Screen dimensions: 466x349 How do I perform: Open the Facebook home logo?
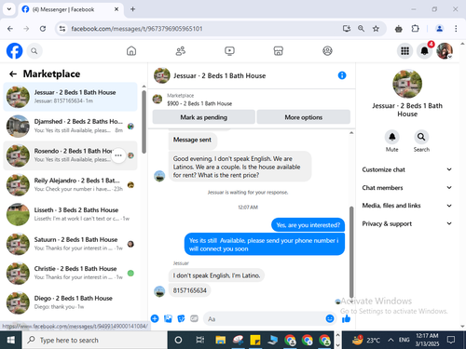[15, 51]
